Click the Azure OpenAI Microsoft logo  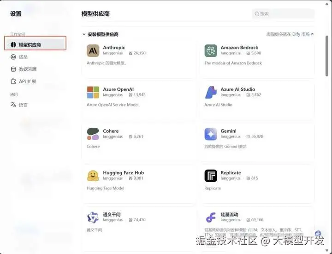pos(93,92)
